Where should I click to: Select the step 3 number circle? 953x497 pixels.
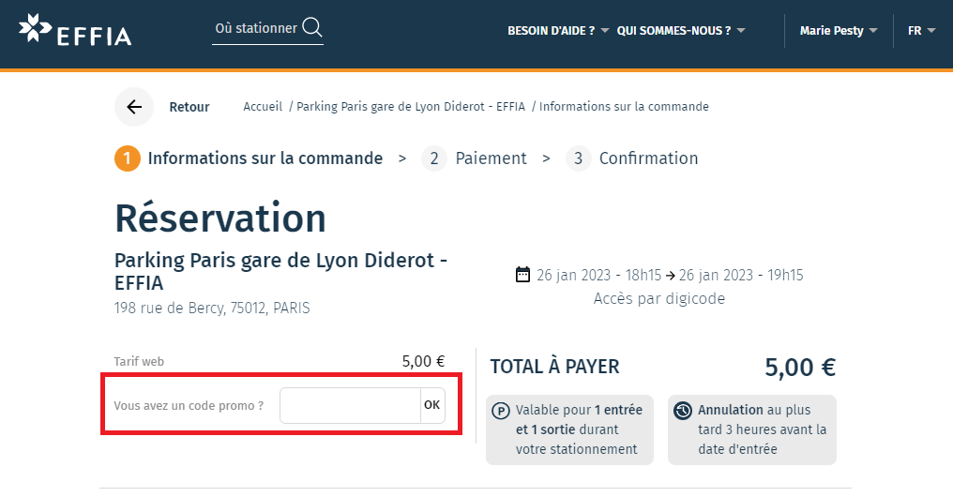pyautogui.click(x=578, y=158)
